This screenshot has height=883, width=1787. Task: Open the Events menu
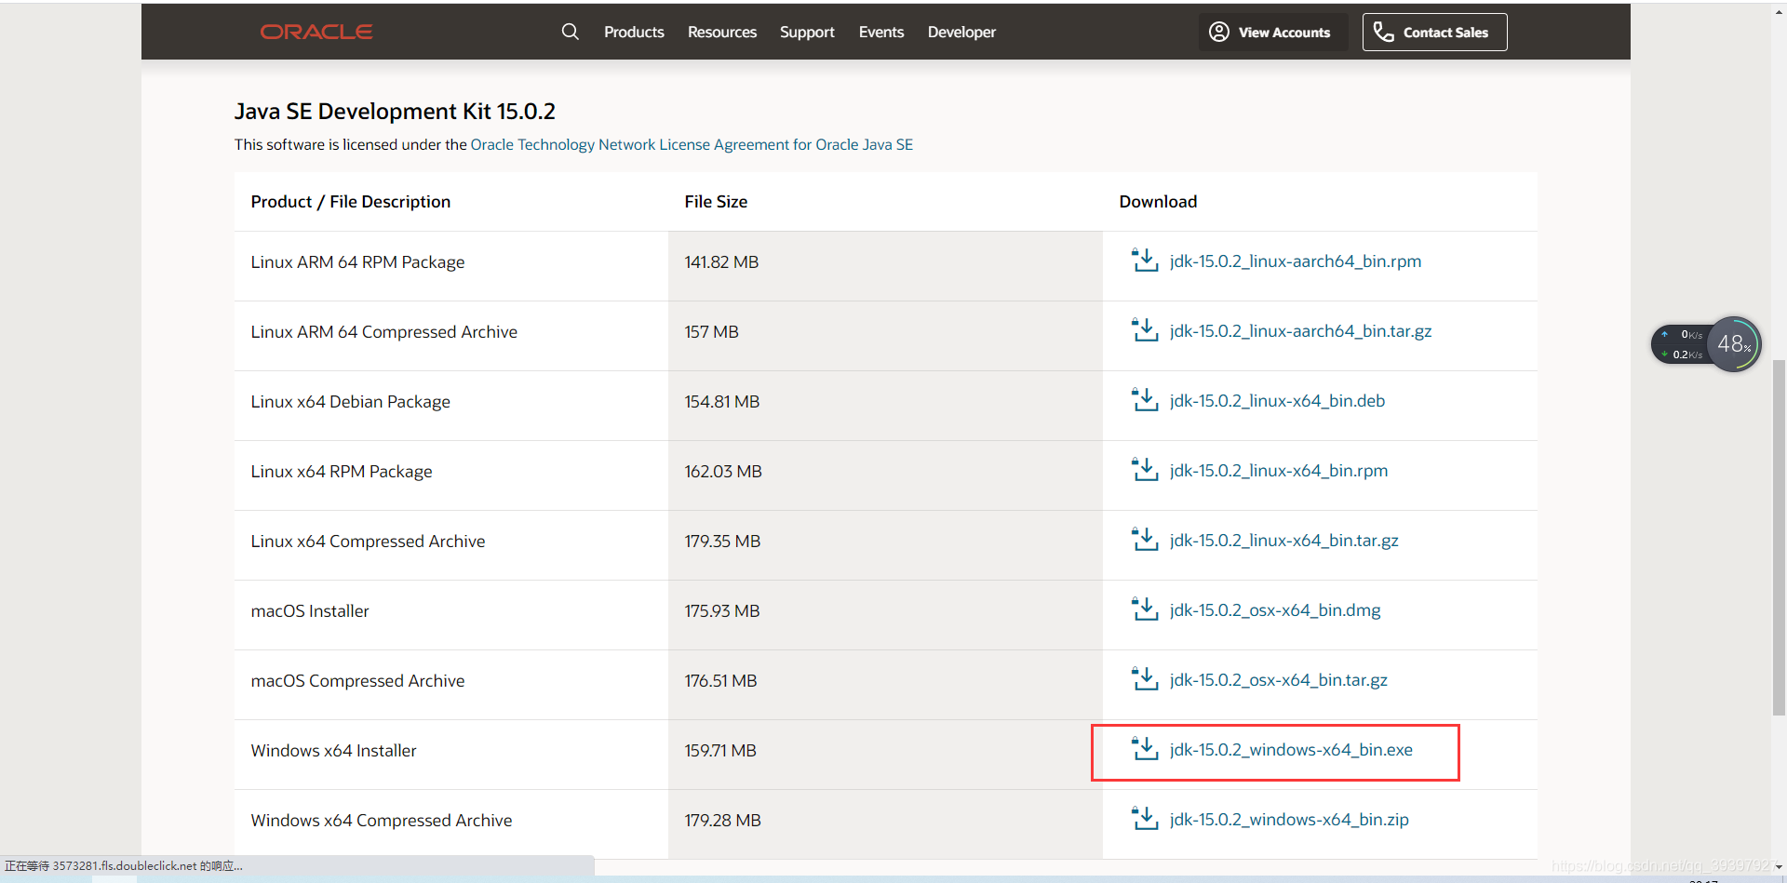tap(881, 32)
